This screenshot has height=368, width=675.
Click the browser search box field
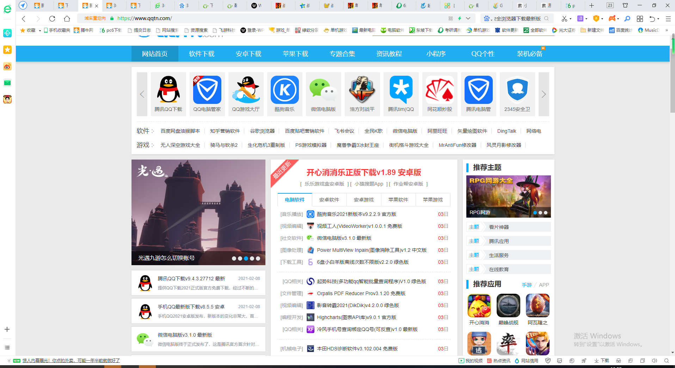coord(517,19)
